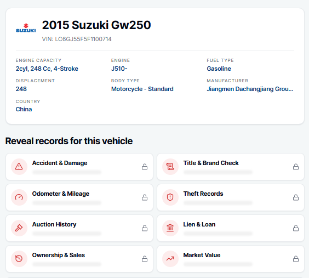The height and width of the screenshot is (278, 309).
Task: Click the displacement value 248
Action: pos(21,89)
